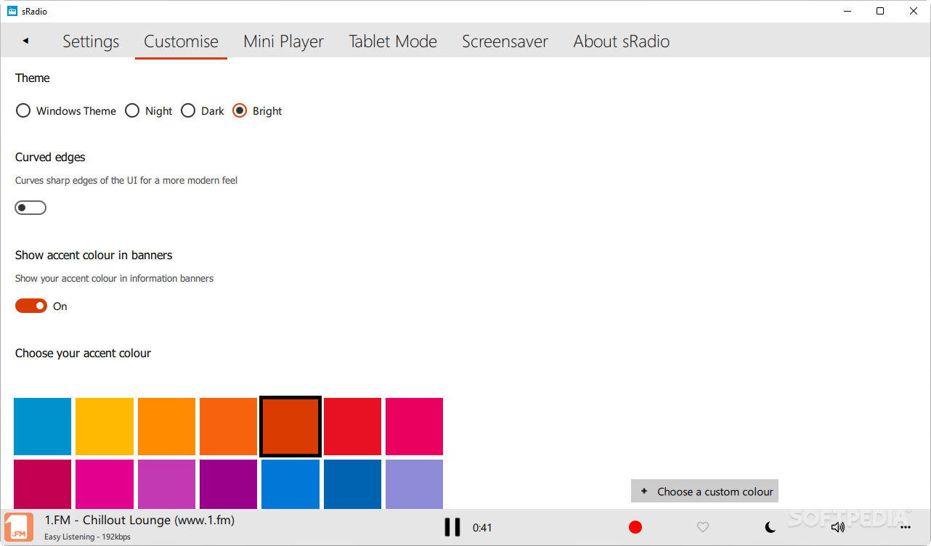Choose the bright orange accent swatch
Image resolution: width=931 pixels, height=546 pixels.
[x=229, y=426]
